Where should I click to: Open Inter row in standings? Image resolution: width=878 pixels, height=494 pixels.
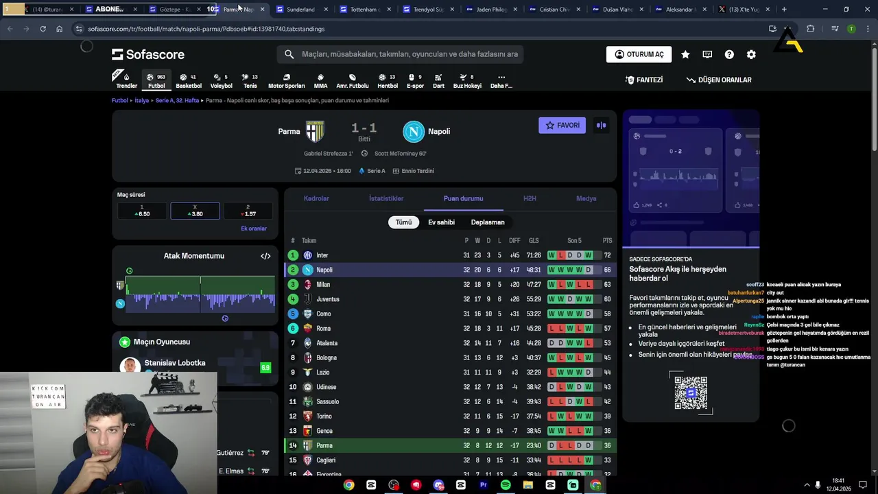[450, 255]
